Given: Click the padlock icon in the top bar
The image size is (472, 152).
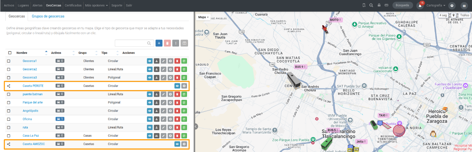Looking at the screenshot, I should point(379,5).
